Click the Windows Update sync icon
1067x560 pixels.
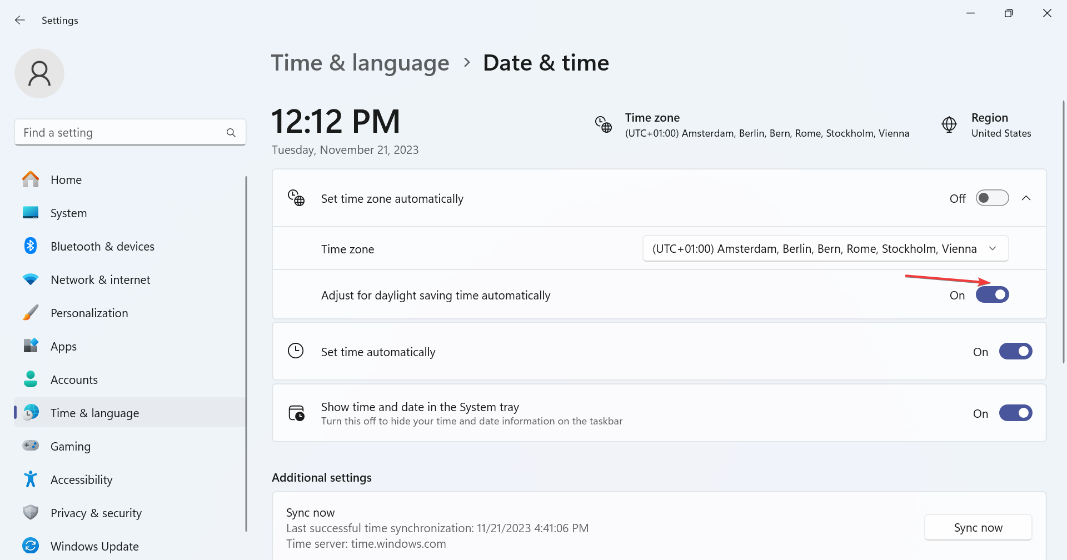31,546
